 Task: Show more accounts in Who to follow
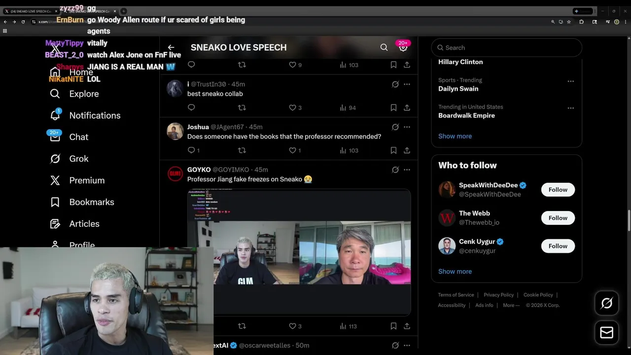pos(455,272)
